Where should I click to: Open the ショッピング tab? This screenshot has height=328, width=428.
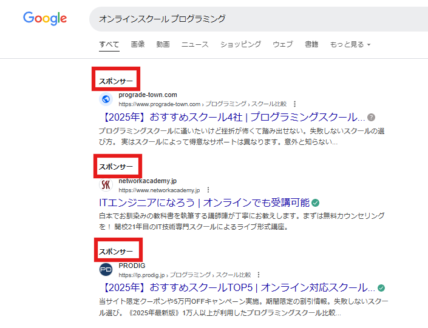(240, 44)
